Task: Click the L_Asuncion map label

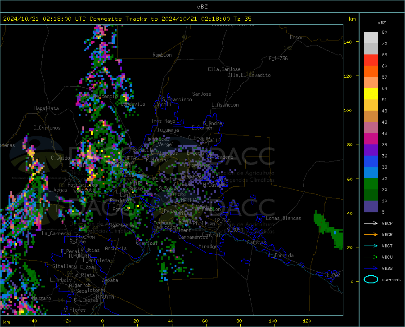Action: [225, 105]
